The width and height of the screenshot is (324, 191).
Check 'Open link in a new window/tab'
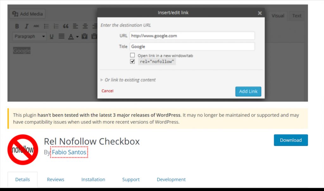(132, 55)
